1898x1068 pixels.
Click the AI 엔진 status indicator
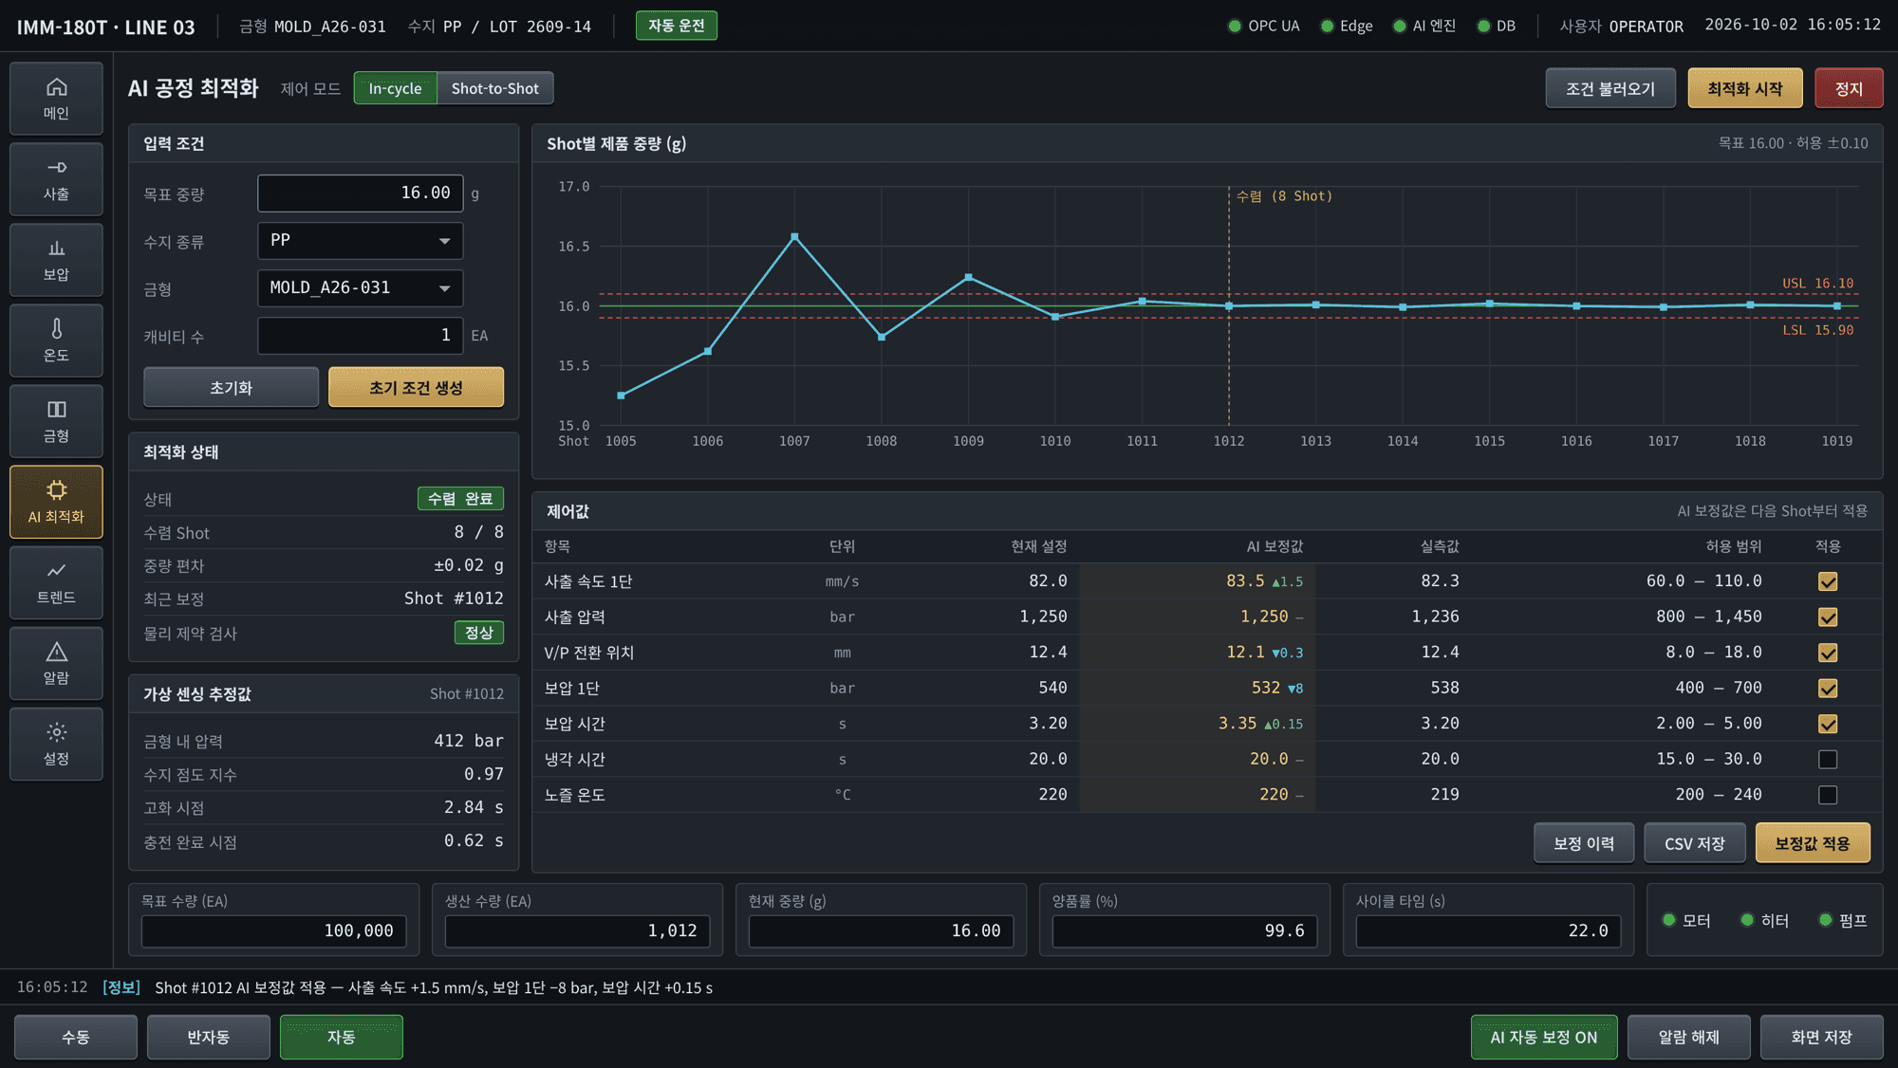coord(1423,26)
